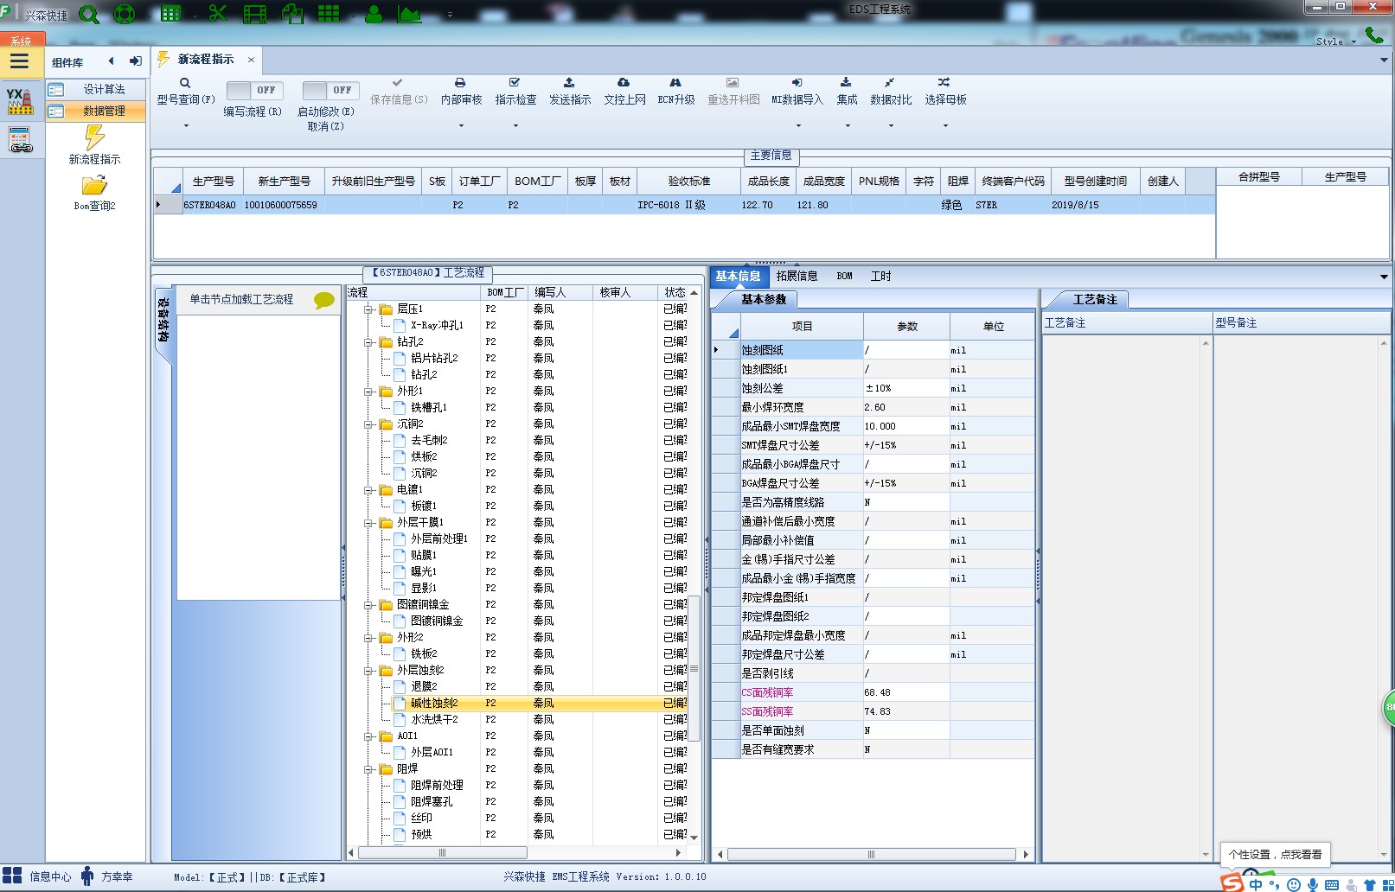The height and width of the screenshot is (892, 1395).
Task: Switch to the BOM tab
Action: [844, 277]
